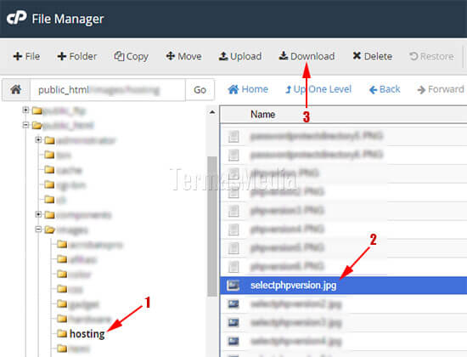
Task: Collapse the public_html tree node
Action: 25,125
